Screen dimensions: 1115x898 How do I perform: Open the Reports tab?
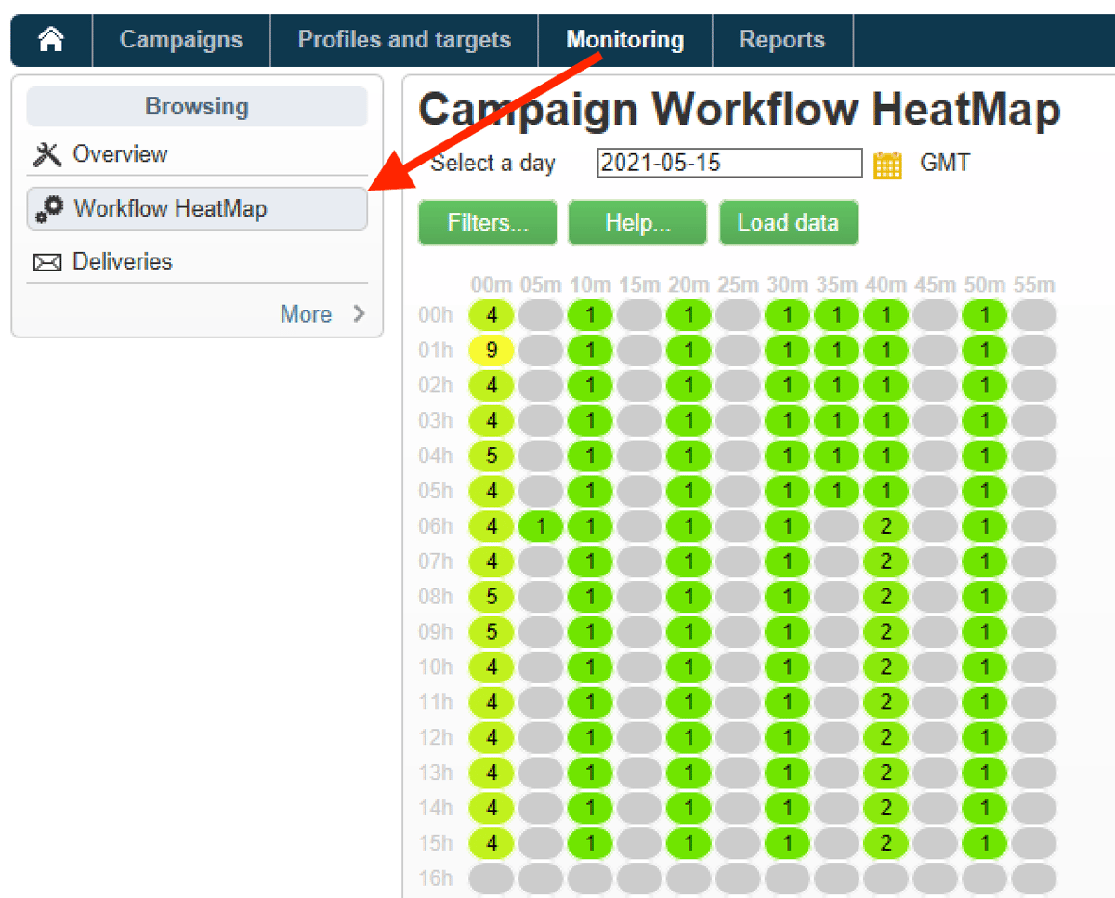point(781,39)
